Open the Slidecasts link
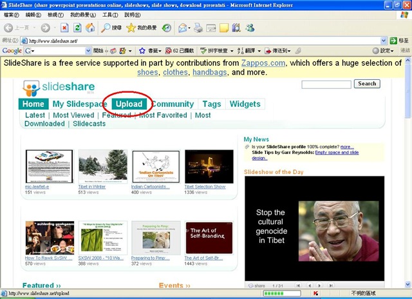This screenshot has height=299, width=412. pyautogui.click(x=89, y=124)
